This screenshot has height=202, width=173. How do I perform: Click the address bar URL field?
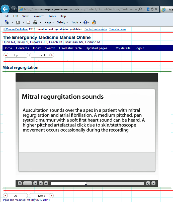[80, 9]
